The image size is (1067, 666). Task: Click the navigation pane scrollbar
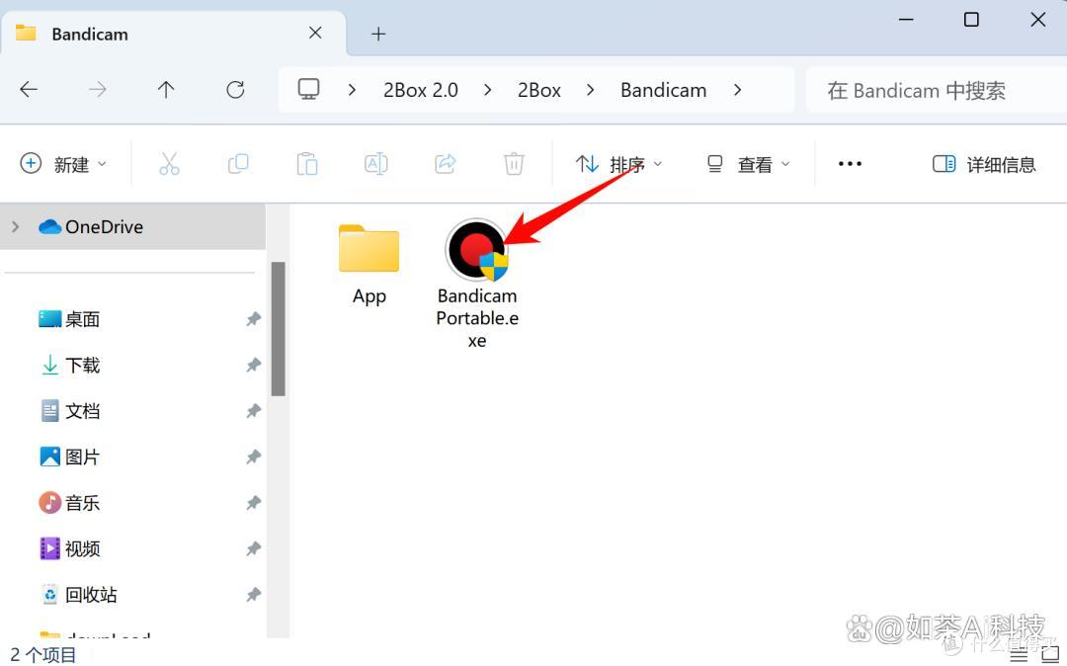coord(278,329)
